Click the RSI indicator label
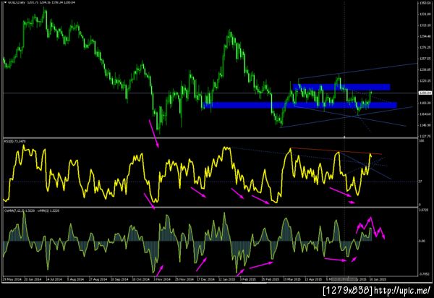The width and height of the screenshot is (434, 298). click(14, 141)
